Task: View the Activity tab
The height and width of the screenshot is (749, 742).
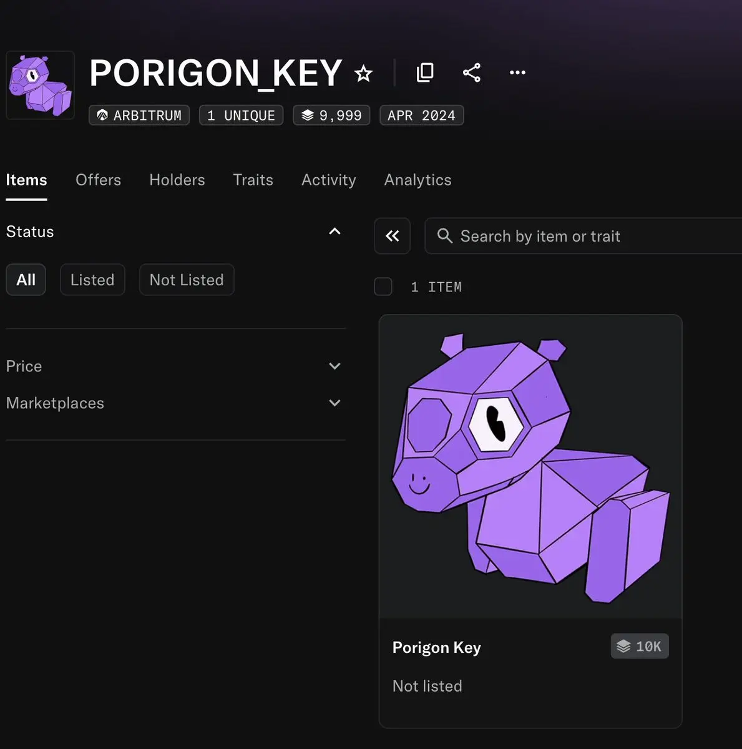Action: (329, 180)
